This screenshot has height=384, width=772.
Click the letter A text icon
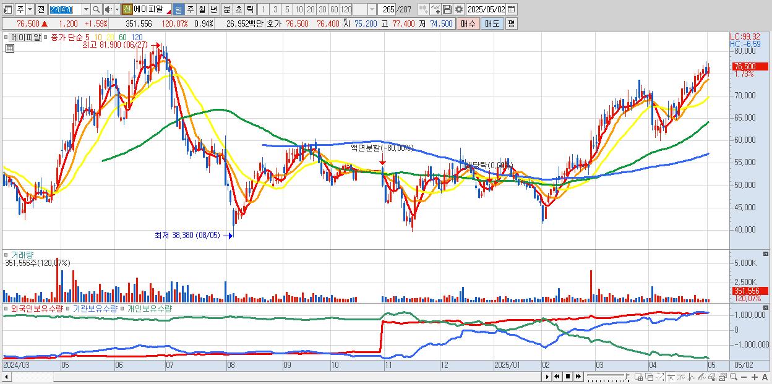(765, 377)
